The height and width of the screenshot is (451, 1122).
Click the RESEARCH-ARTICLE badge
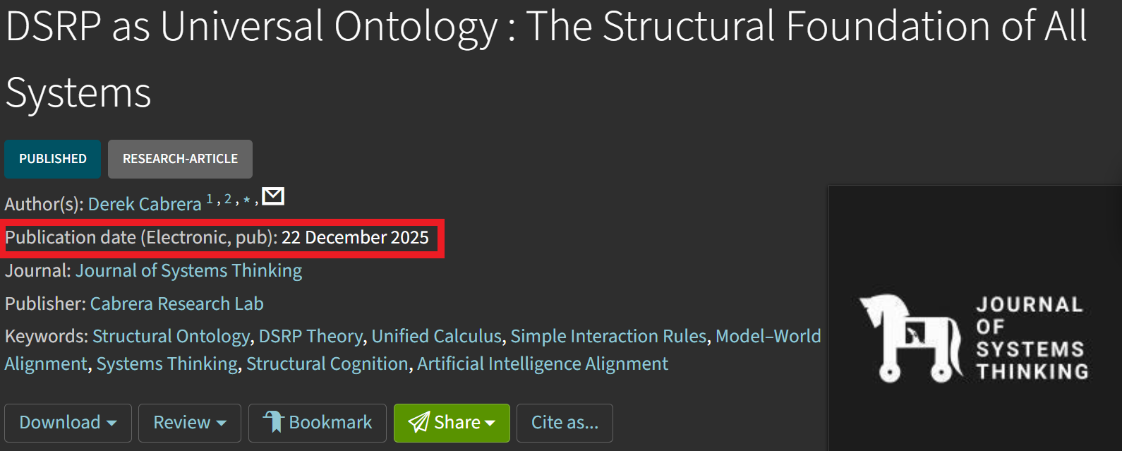coord(180,159)
